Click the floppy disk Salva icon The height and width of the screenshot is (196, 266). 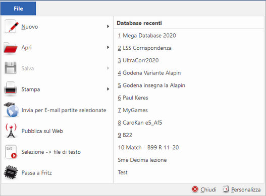tap(11, 68)
